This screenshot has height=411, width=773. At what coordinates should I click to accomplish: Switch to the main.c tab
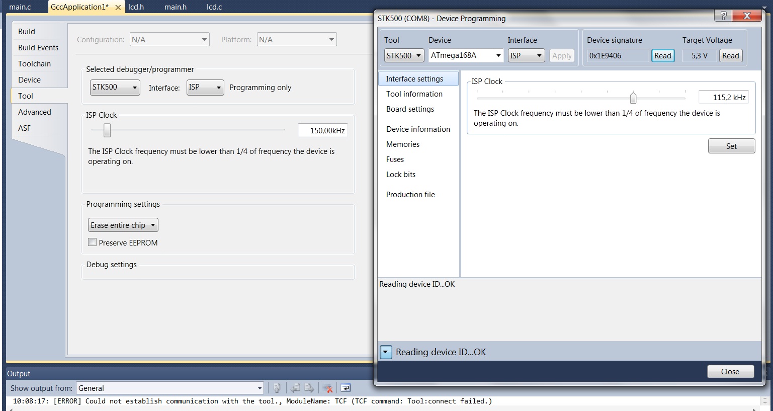(x=20, y=7)
